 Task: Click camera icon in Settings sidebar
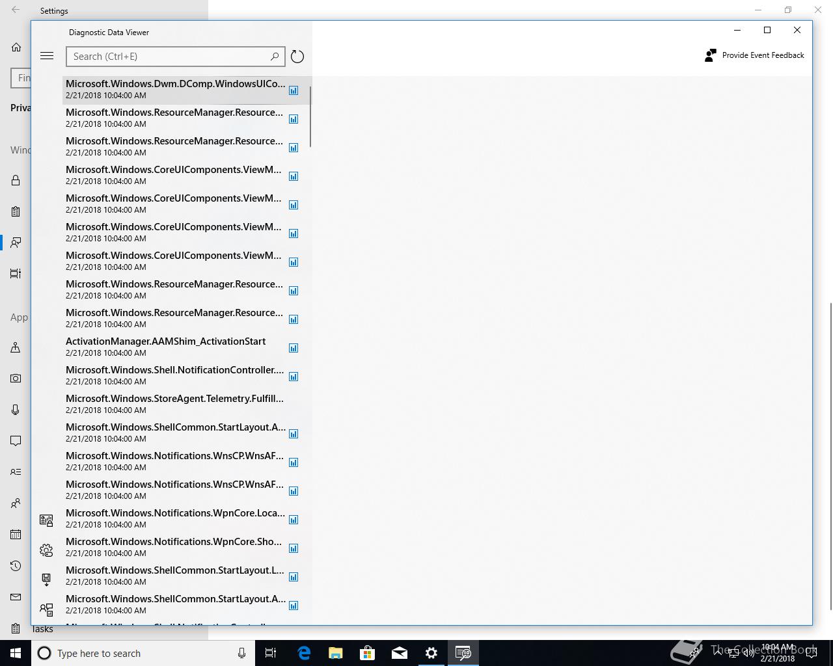(16, 379)
